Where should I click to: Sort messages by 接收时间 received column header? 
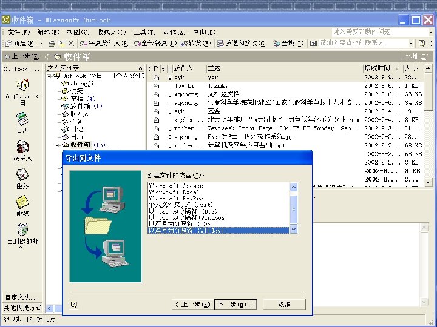pos(382,68)
